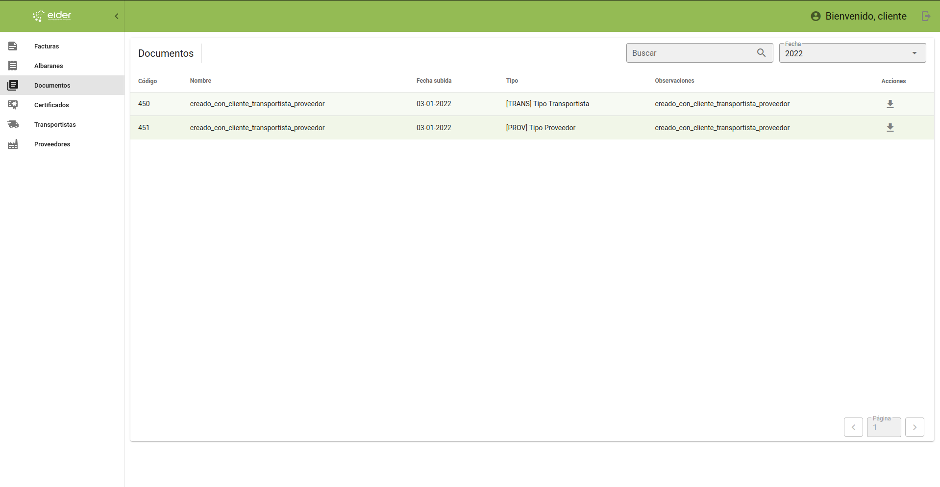Download document 450
The image size is (940, 487).
click(x=890, y=104)
